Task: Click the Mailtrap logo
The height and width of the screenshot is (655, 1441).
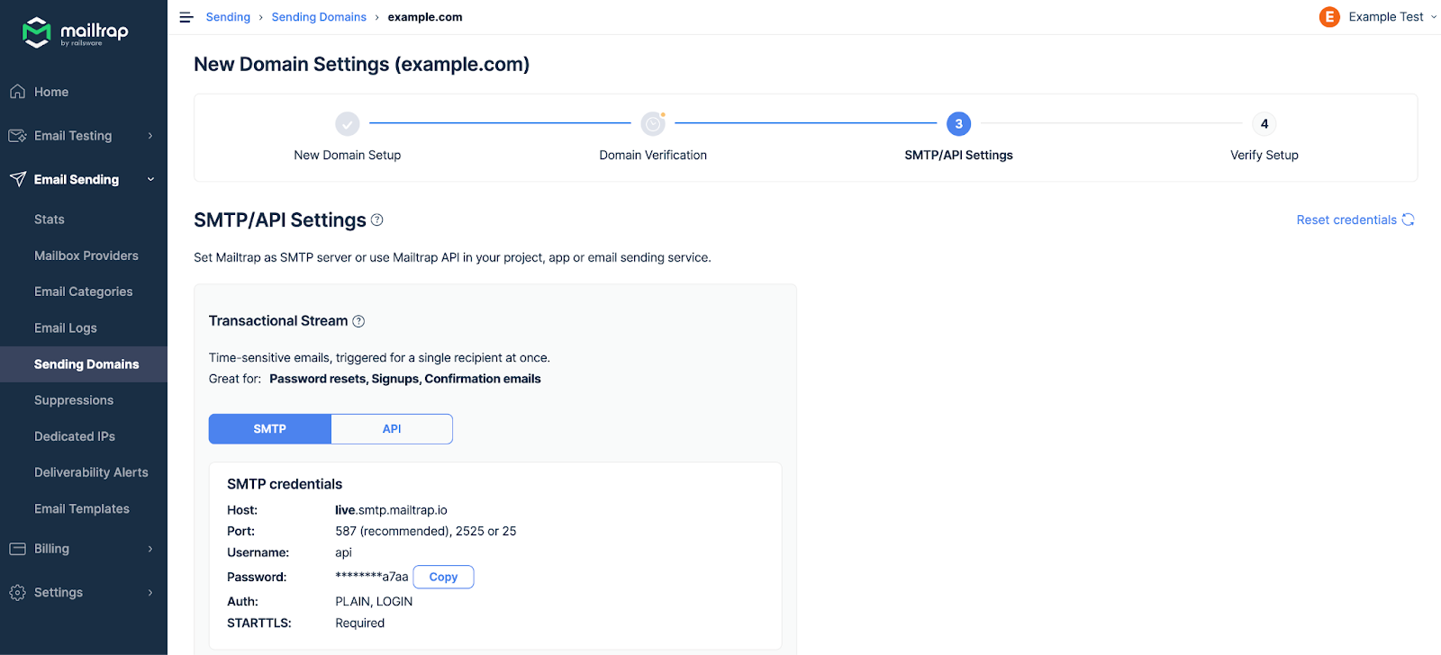Action: point(75,32)
